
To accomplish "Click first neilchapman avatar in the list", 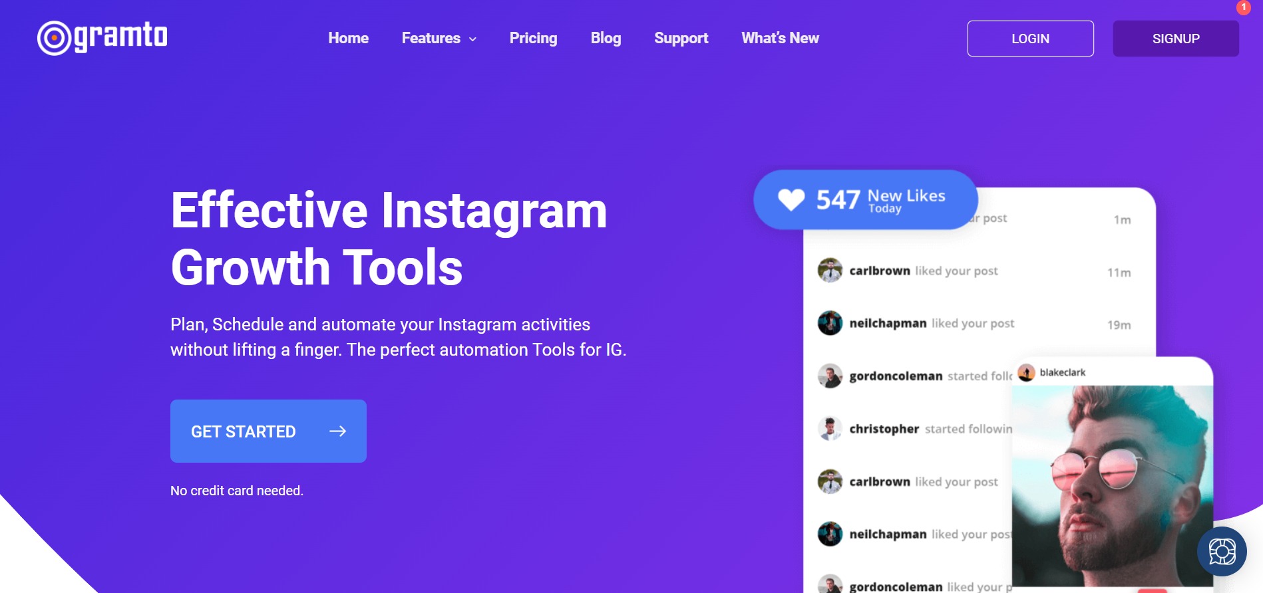I will [x=830, y=323].
